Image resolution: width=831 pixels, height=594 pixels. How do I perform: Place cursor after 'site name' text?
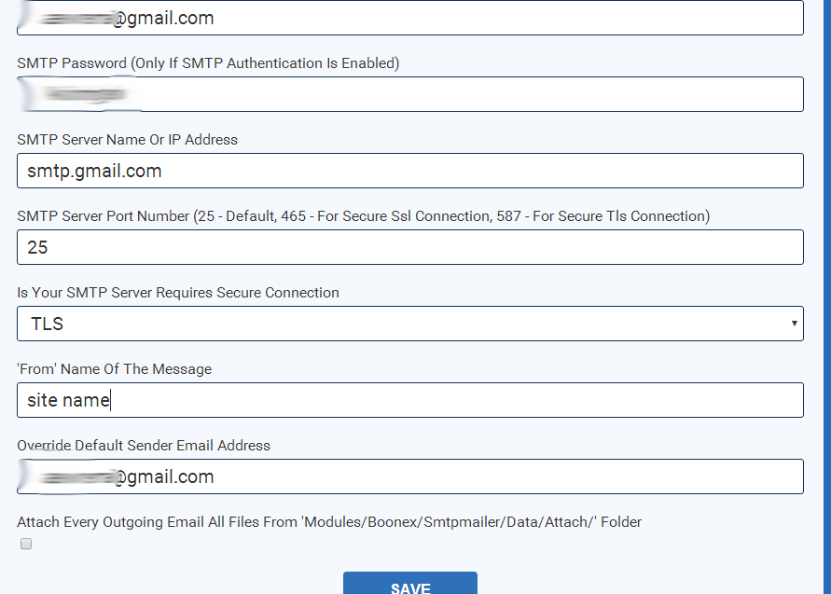tap(110, 400)
